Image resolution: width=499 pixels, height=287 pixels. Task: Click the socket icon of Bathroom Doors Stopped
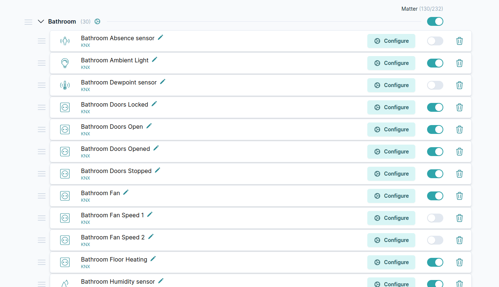click(65, 174)
